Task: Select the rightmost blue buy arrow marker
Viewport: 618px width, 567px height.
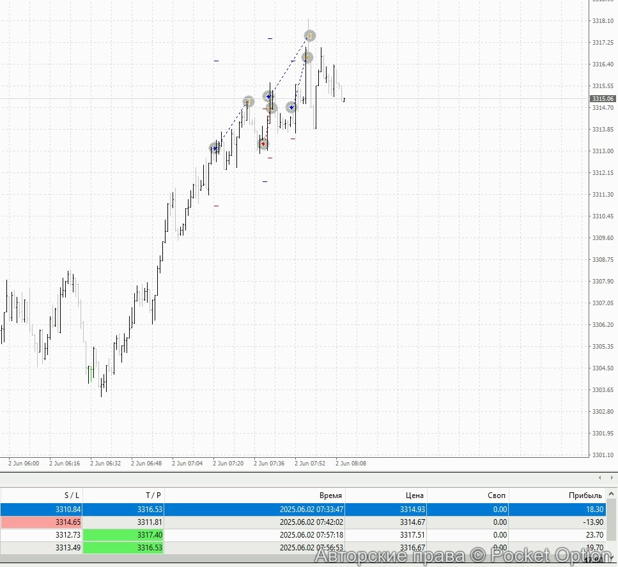Action: click(291, 107)
